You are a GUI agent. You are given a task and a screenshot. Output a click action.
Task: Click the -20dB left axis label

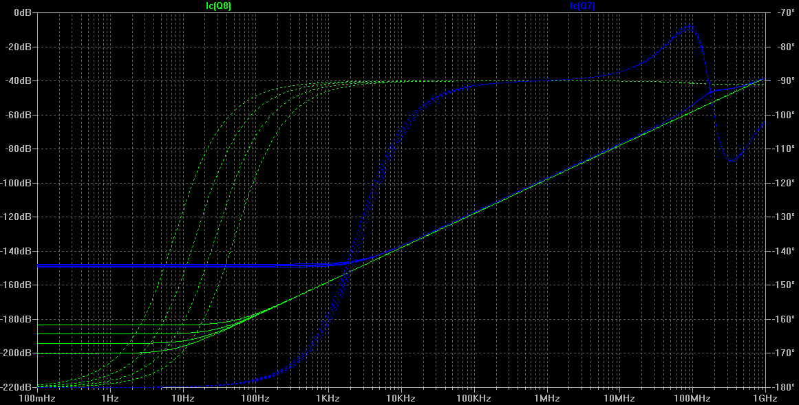[x=19, y=47]
